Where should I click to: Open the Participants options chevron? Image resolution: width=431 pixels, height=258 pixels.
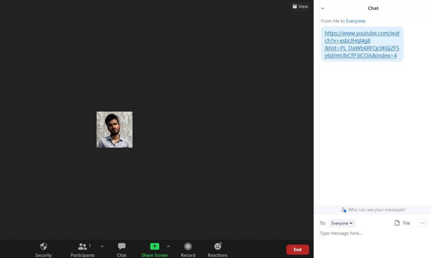click(102, 246)
